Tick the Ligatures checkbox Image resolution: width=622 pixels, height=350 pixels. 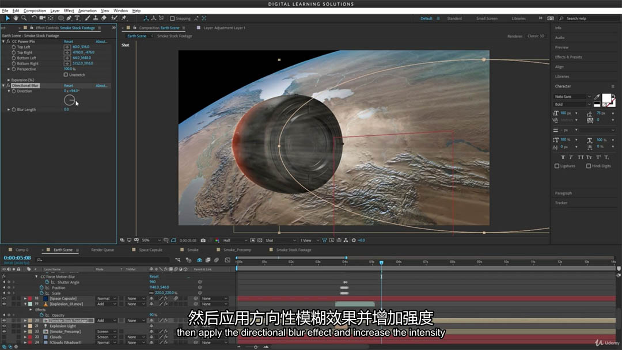557,166
